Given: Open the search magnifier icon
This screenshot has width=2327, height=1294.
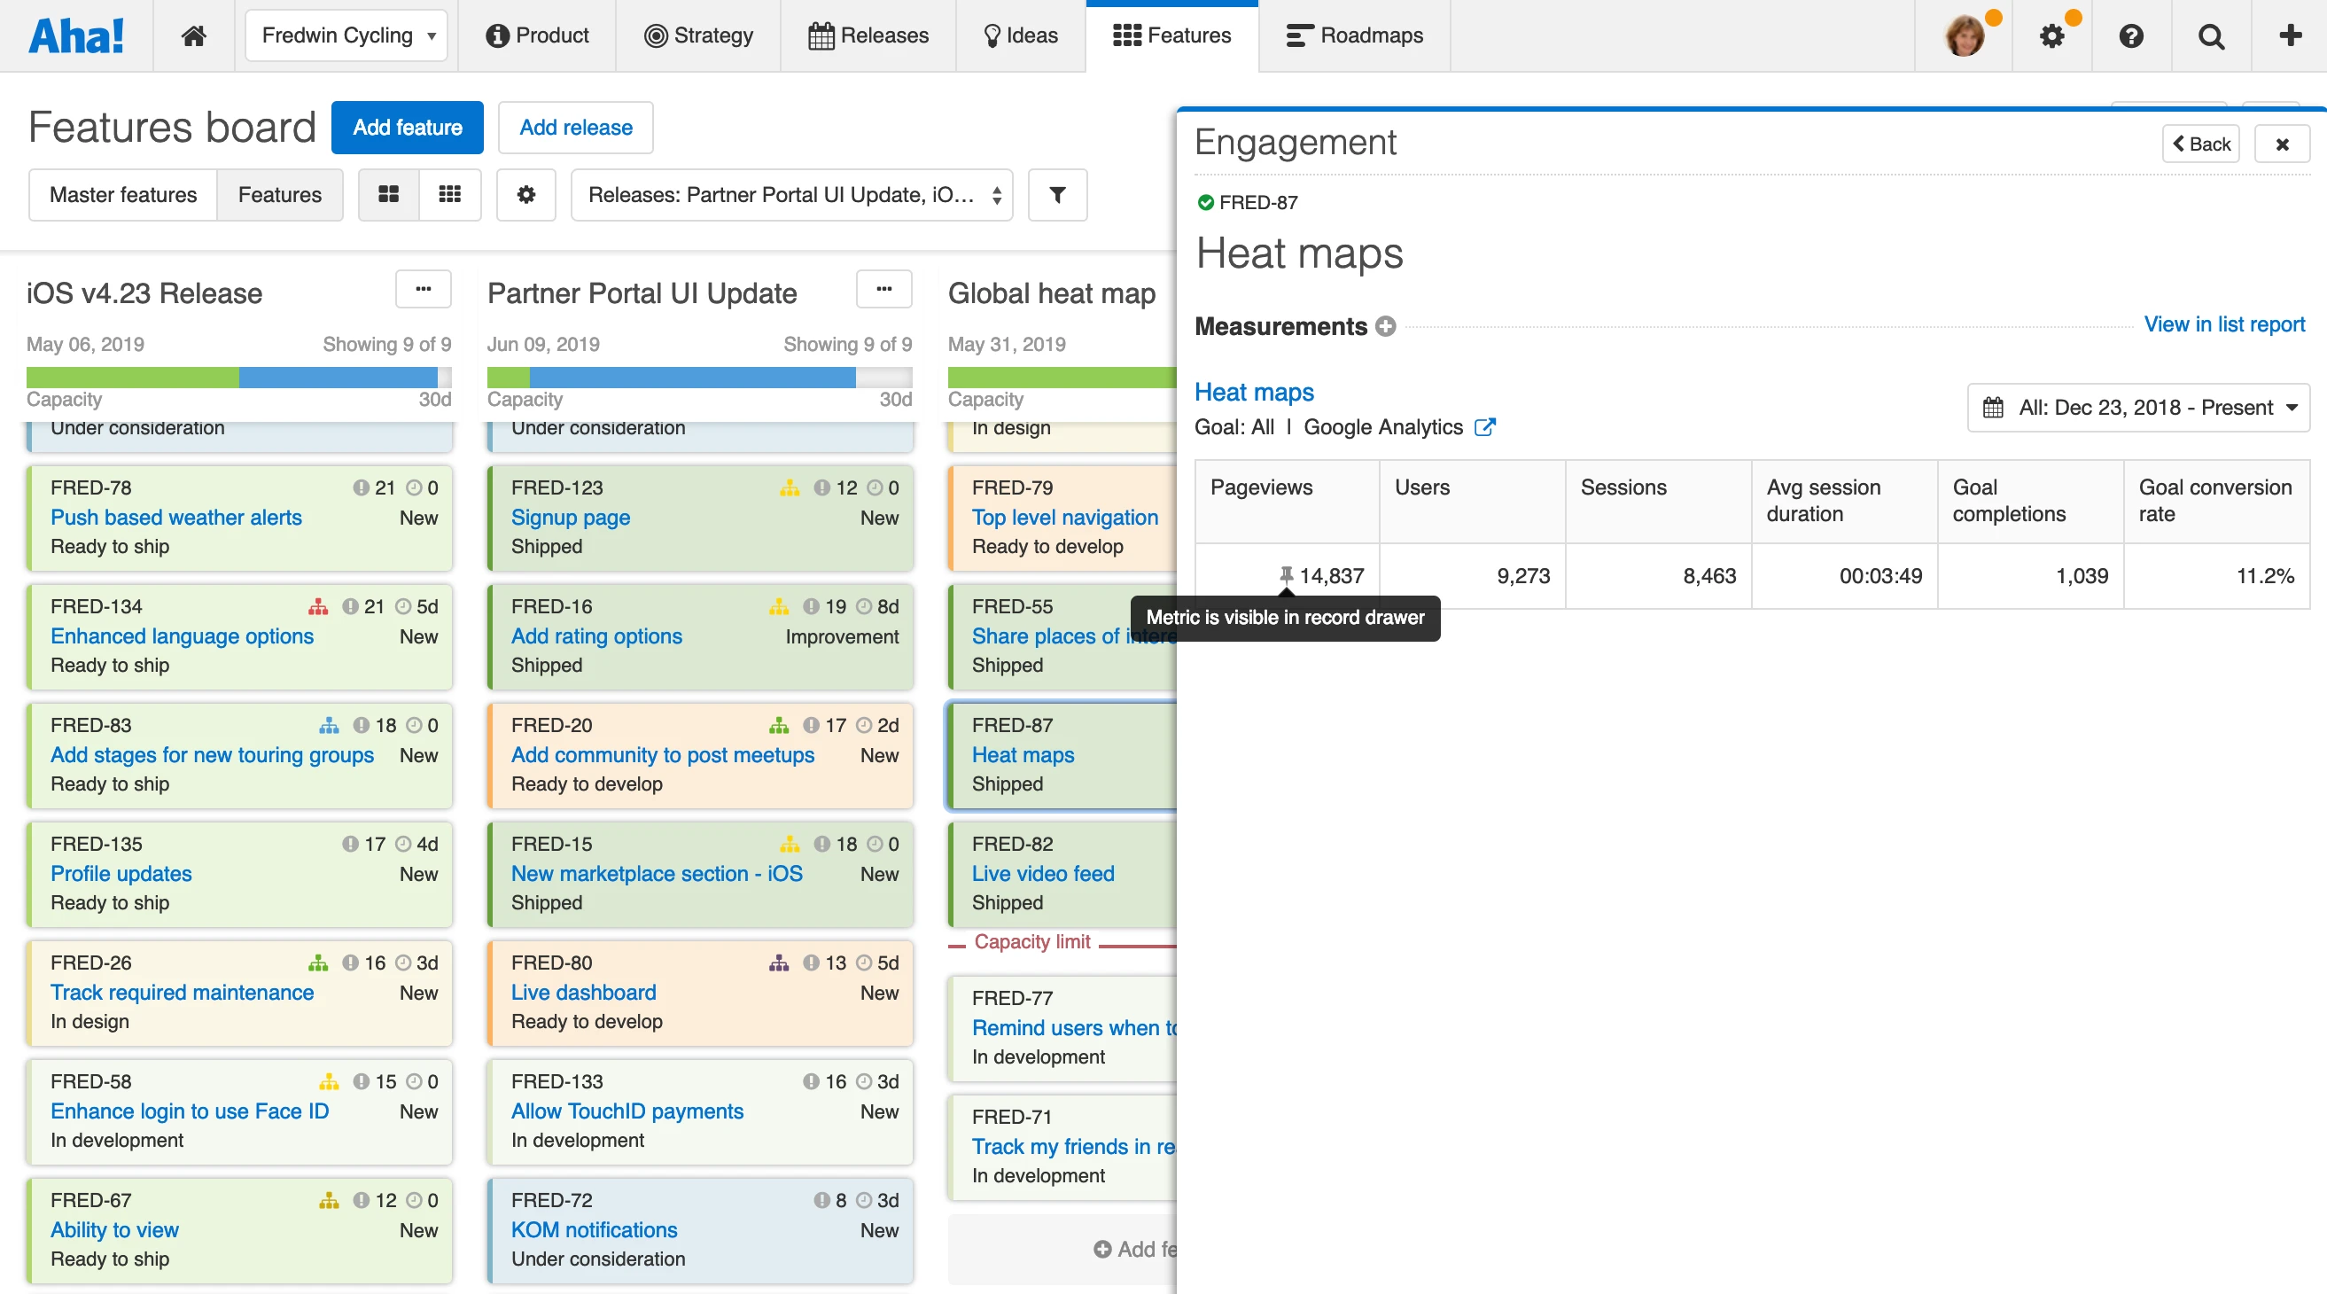Looking at the screenshot, I should pos(2210,36).
